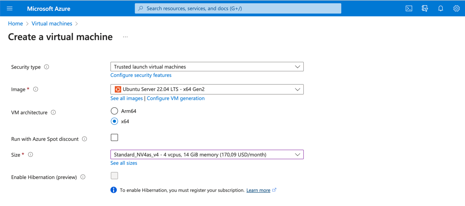
Task: Open Configure VM generation link
Action: coord(176,98)
